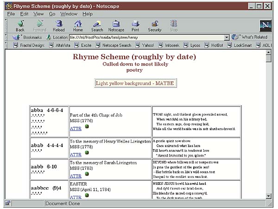The height and width of the screenshot is (209, 278).
Task: Open Yahoo! bookmark
Action: pos(145,46)
